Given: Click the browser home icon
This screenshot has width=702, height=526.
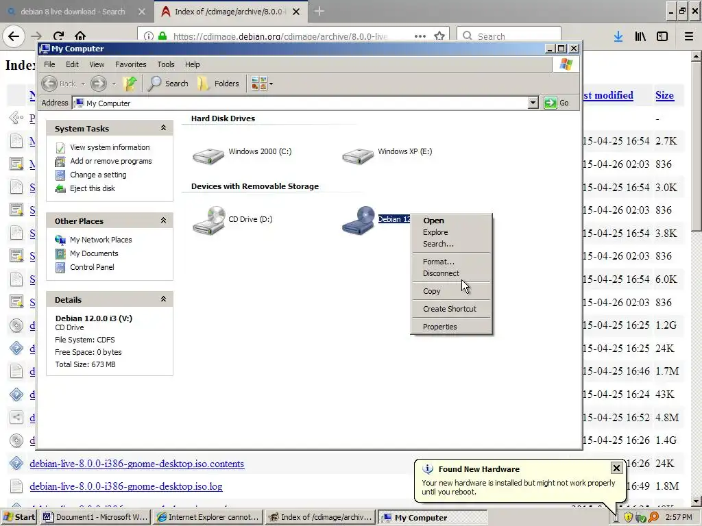Looking at the screenshot, I should [x=80, y=36].
